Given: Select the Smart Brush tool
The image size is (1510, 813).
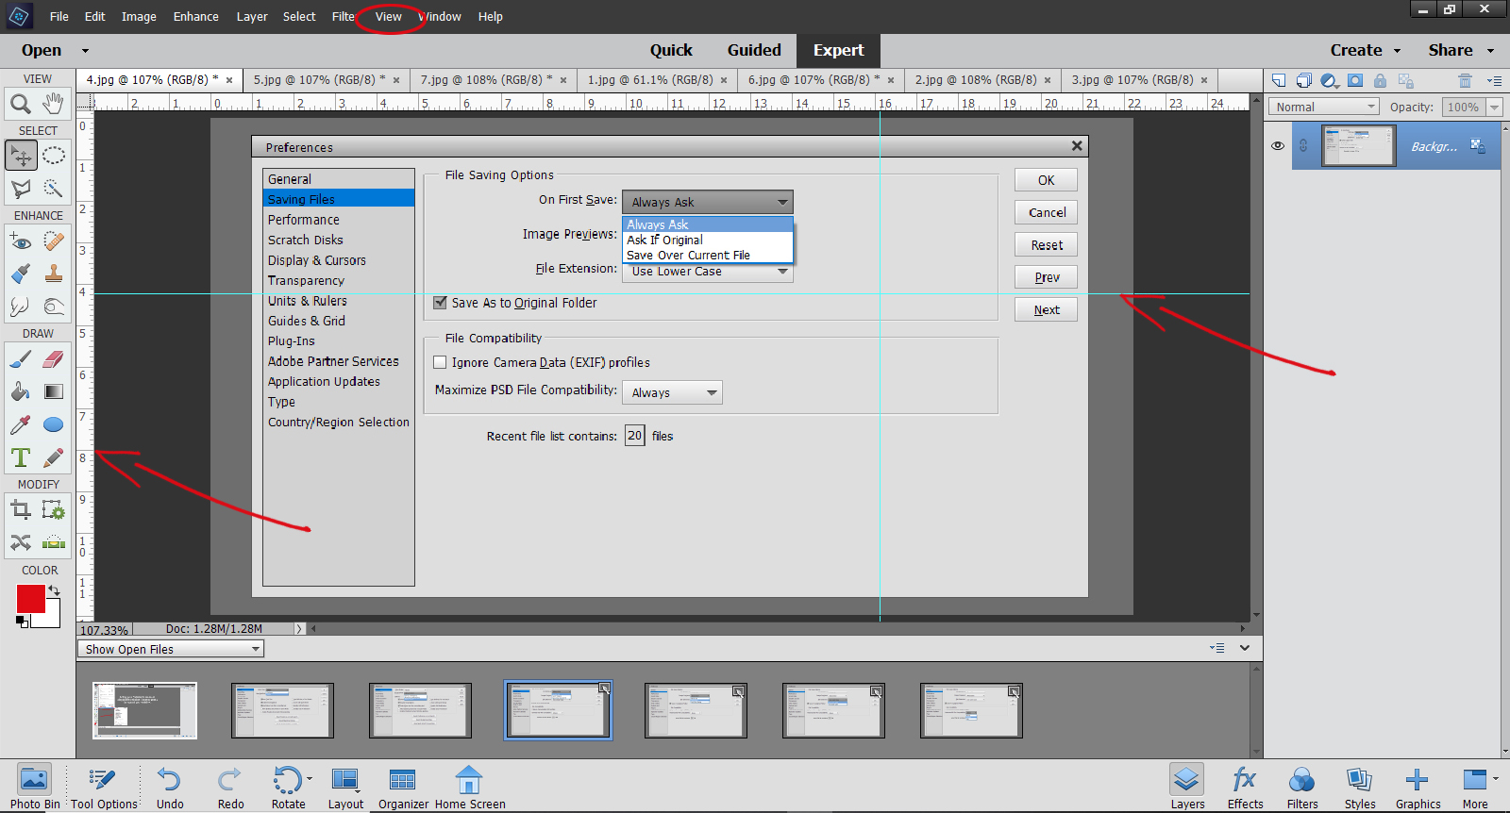Looking at the screenshot, I should pyautogui.click(x=20, y=274).
